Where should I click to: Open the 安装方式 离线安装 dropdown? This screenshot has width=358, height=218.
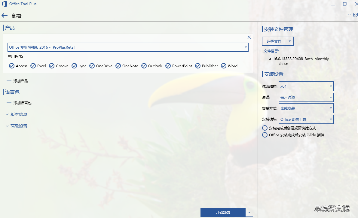pyautogui.click(x=306, y=108)
